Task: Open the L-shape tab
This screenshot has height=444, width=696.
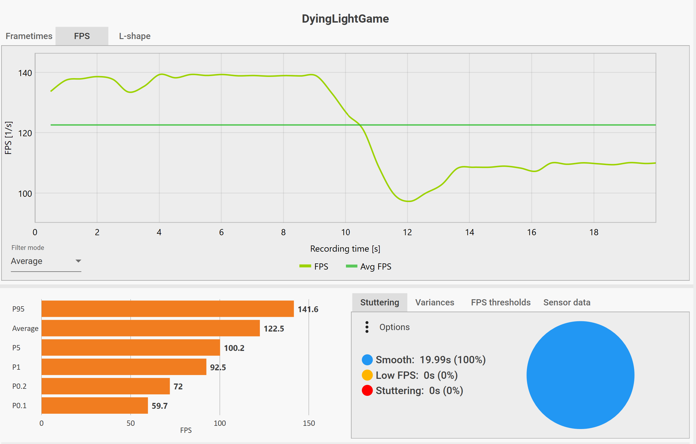Action: point(135,36)
